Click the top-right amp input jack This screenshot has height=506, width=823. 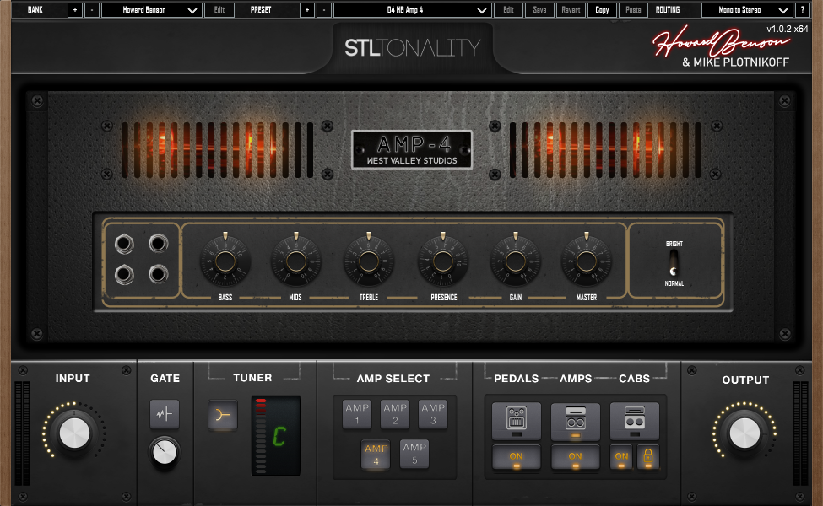[158, 243]
